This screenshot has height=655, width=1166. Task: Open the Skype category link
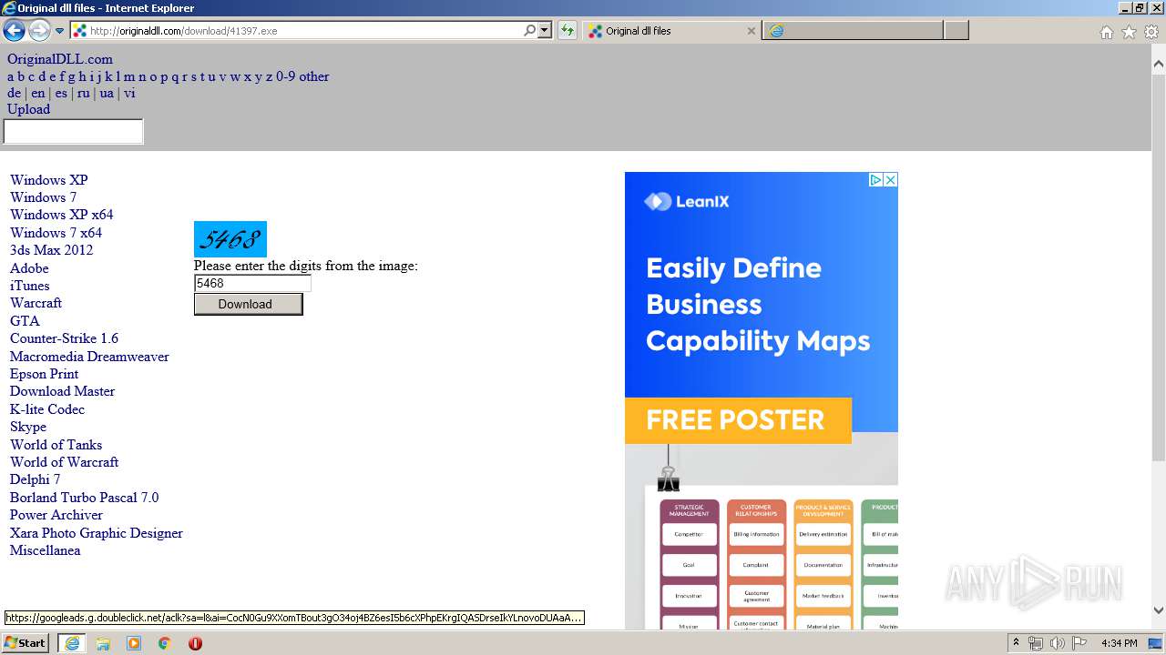pos(28,427)
